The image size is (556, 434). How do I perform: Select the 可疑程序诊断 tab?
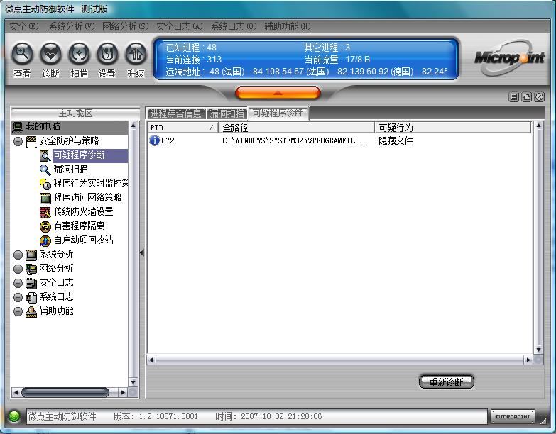coord(278,113)
